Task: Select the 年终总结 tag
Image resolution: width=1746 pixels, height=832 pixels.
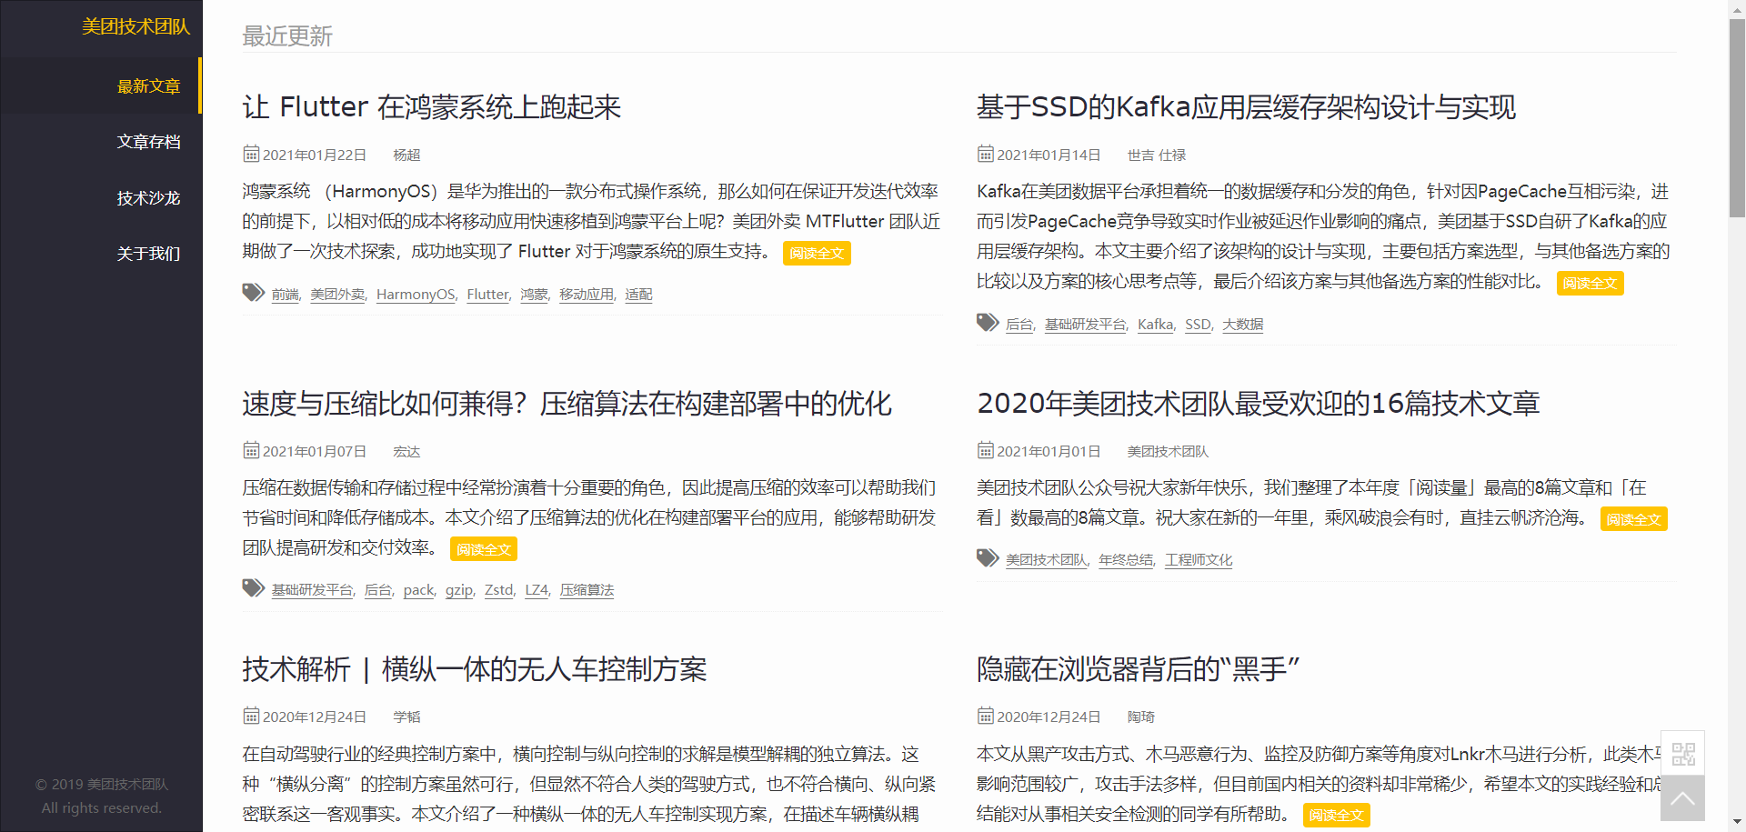Action: coord(1126,560)
